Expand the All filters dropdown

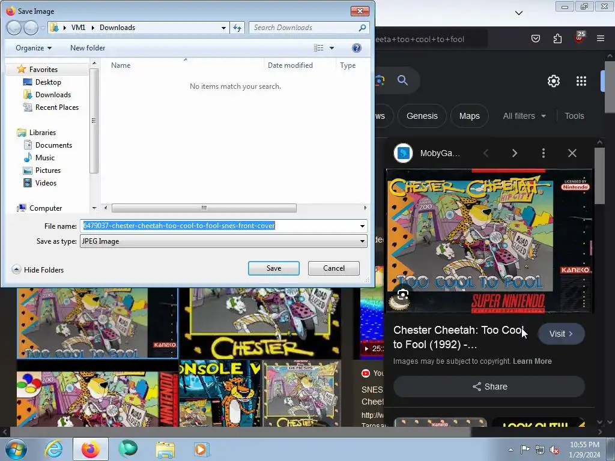point(524,116)
